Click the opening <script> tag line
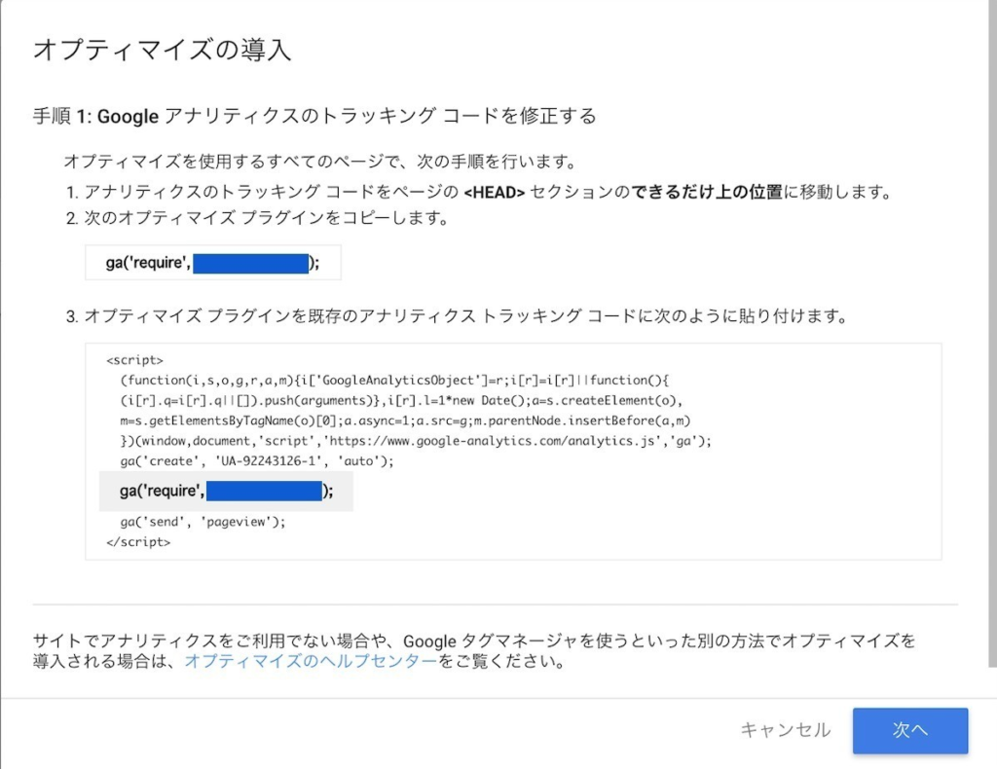This screenshot has width=997, height=769. [x=134, y=360]
